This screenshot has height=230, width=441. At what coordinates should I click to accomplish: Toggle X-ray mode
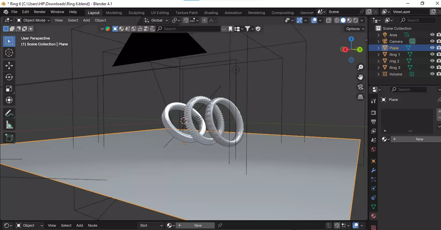(328, 20)
